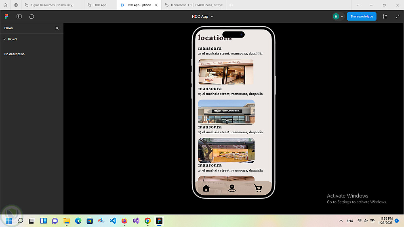Launch Microsoft Edge from taskbar
Screen dimensions: 404x227
[x=78, y=221]
